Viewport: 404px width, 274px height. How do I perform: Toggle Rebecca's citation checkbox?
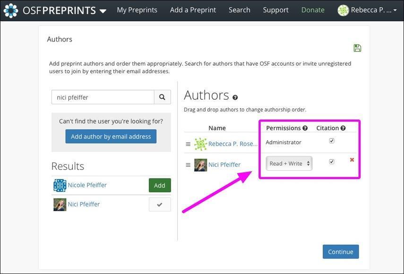(x=332, y=141)
